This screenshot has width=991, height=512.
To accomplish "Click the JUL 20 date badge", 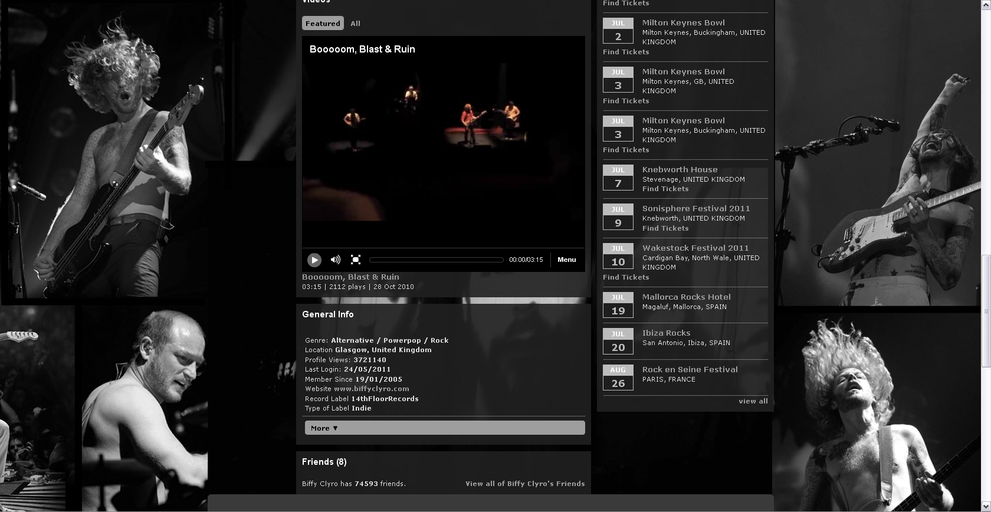I will point(618,342).
